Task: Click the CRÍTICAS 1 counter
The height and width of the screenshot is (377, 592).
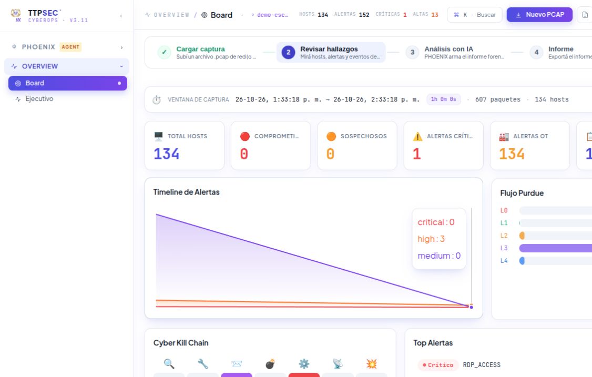Action: [391, 14]
